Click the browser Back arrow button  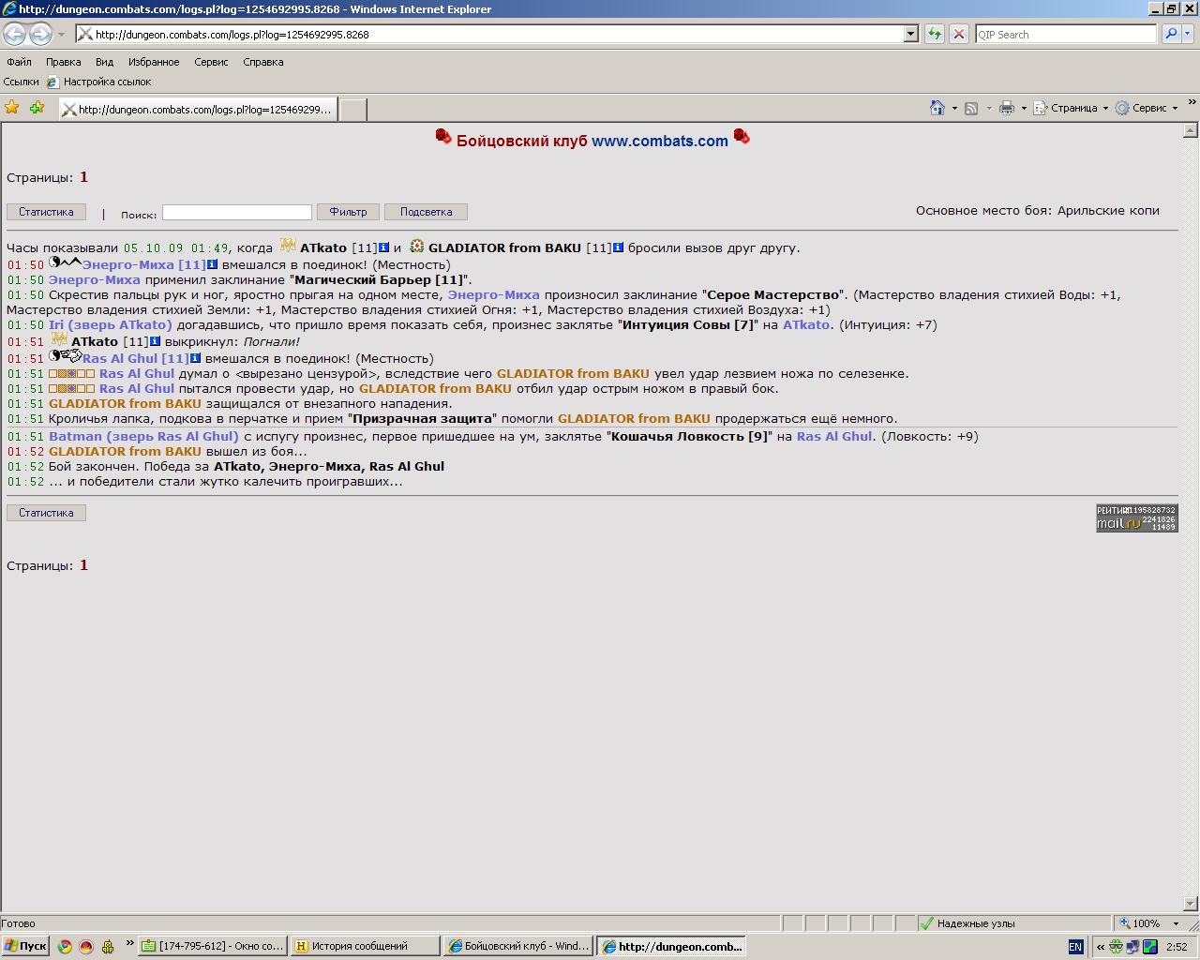click(14, 34)
